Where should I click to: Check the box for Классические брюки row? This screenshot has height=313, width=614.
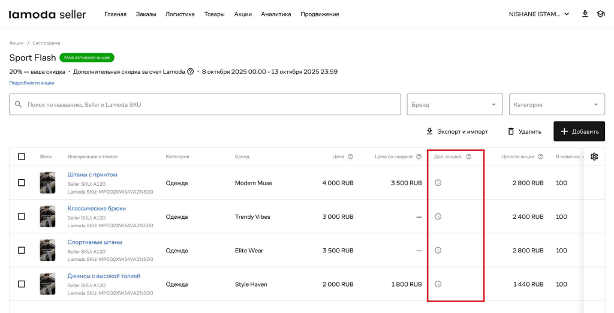tap(22, 216)
